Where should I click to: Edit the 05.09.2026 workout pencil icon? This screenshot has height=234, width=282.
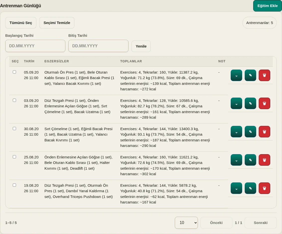pyautogui.click(x=250, y=75)
